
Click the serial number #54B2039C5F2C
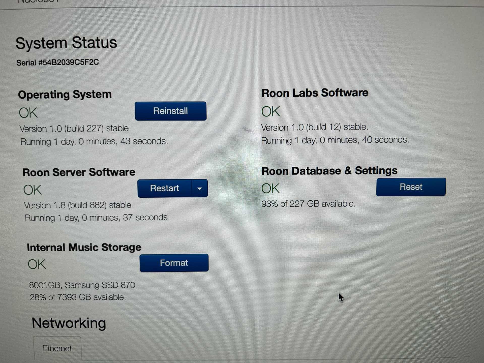[x=69, y=62]
